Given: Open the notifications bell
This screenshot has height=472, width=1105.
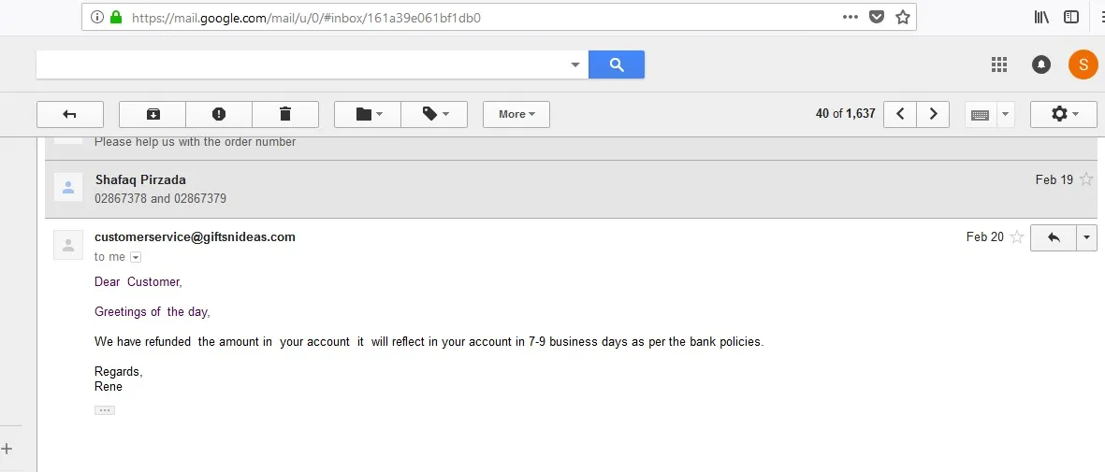Looking at the screenshot, I should coord(1040,64).
